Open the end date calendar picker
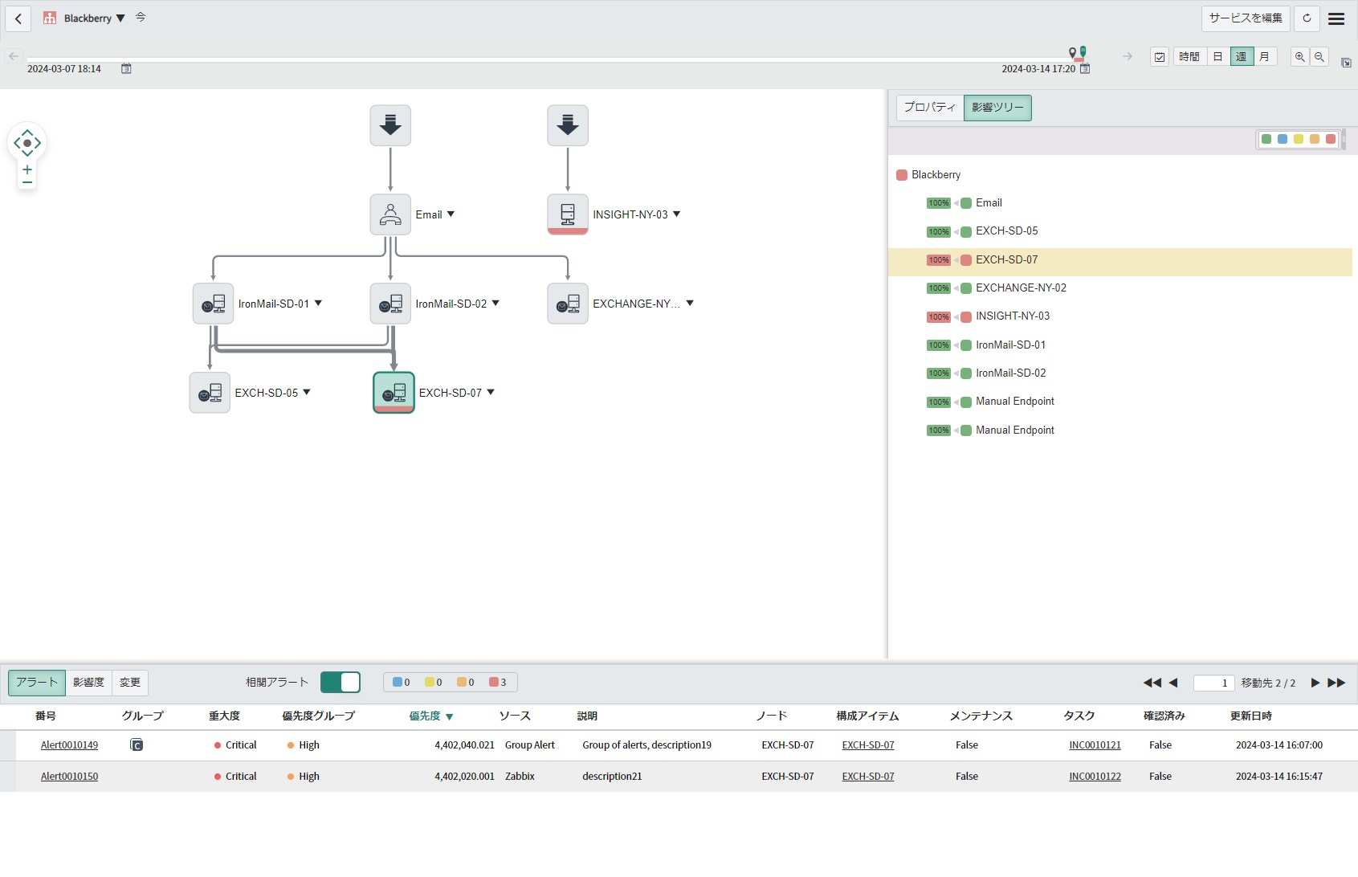The width and height of the screenshot is (1358, 877). click(1085, 69)
